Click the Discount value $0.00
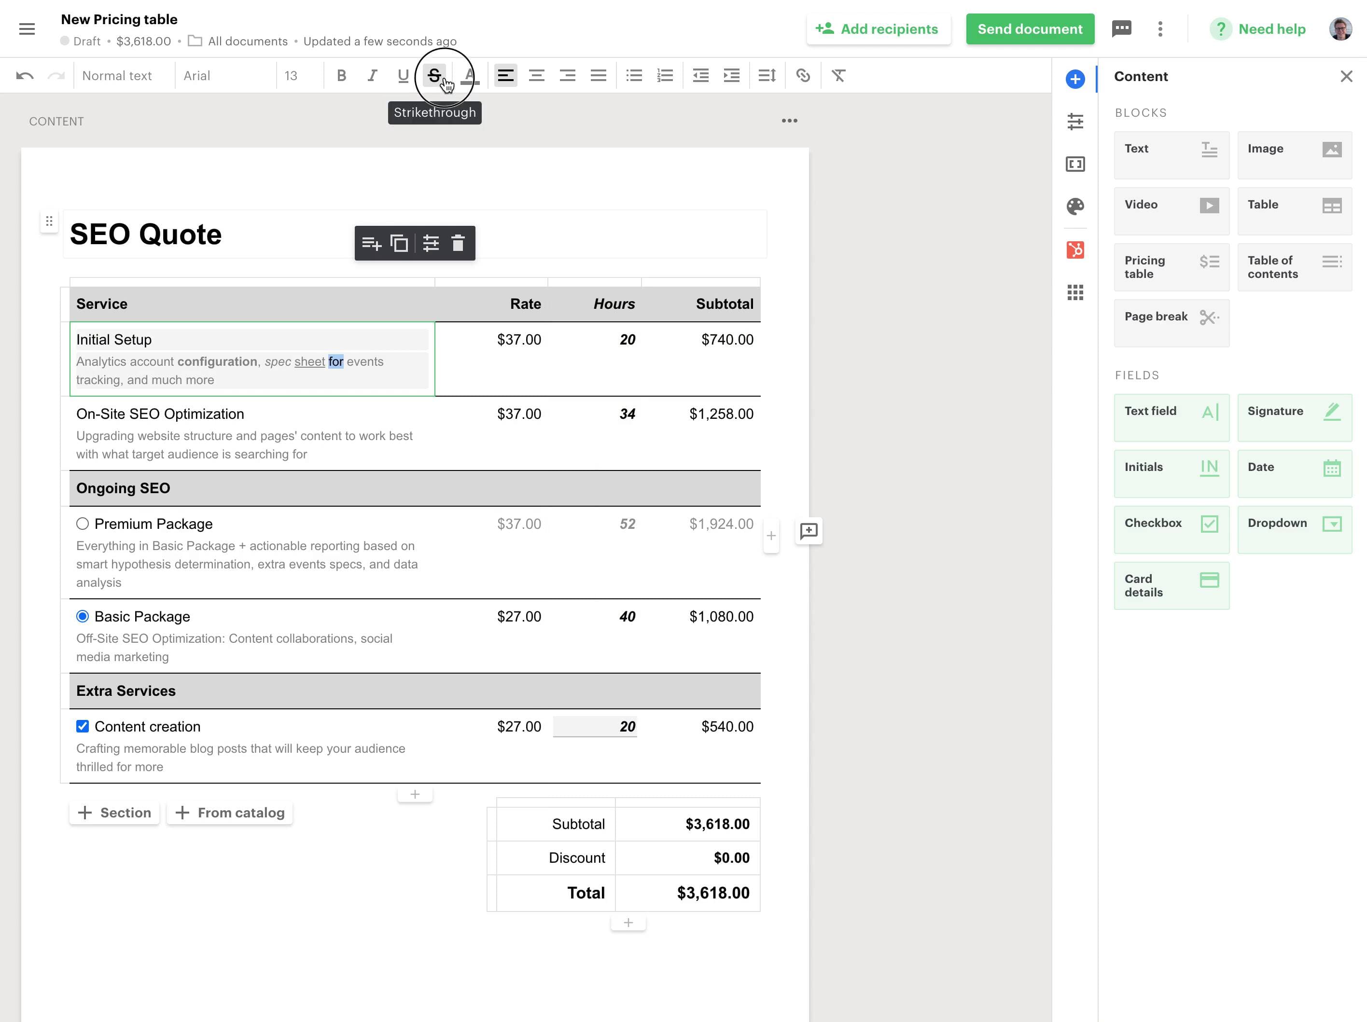Image resolution: width=1367 pixels, height=1022 pixels. [731, 858]
